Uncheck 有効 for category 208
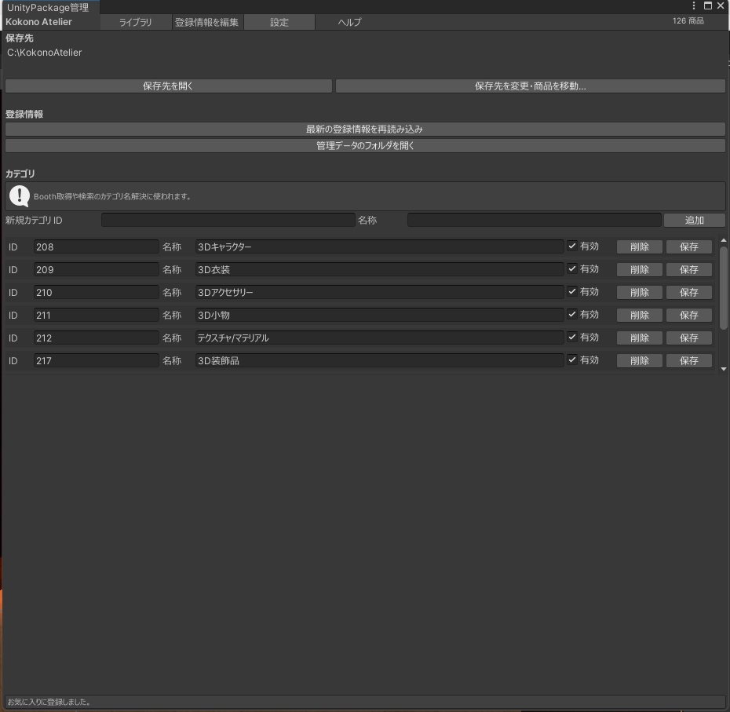The width and height of the screenshot is (730, 712). click(572, 246)
